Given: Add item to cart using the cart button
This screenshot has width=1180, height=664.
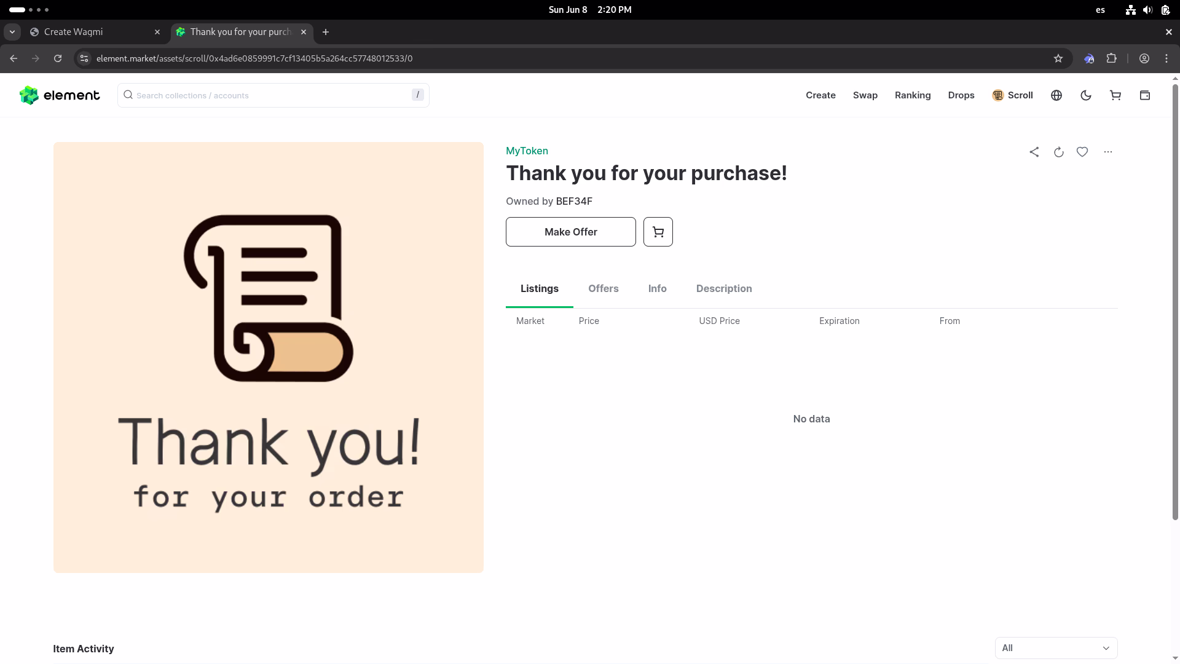Looking at the screenshot, I should 658,232.
